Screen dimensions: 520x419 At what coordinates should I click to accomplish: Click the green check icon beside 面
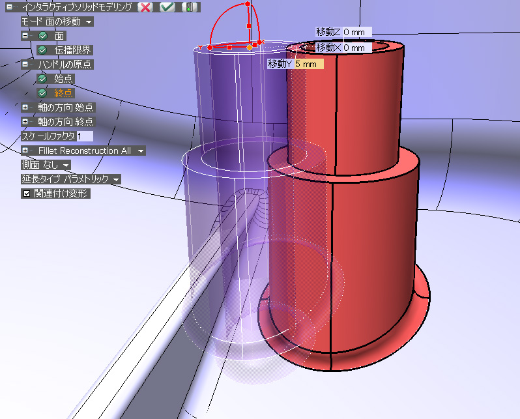(x=43, y=36)
